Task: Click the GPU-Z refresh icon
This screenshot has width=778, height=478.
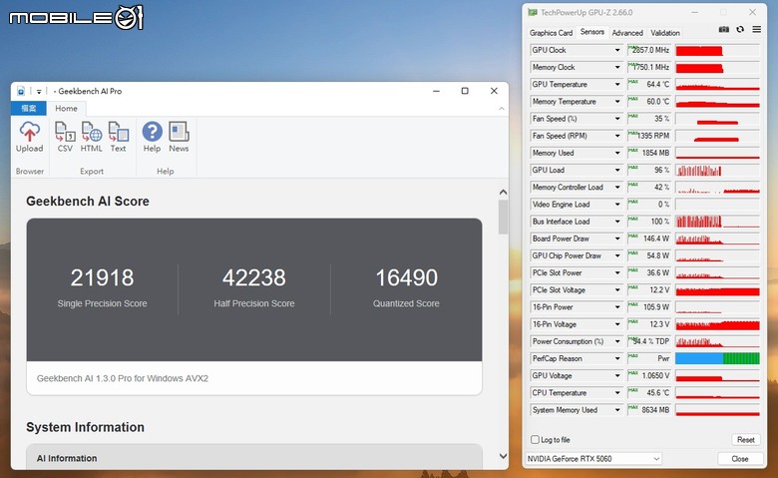Action: coord(740,30)
